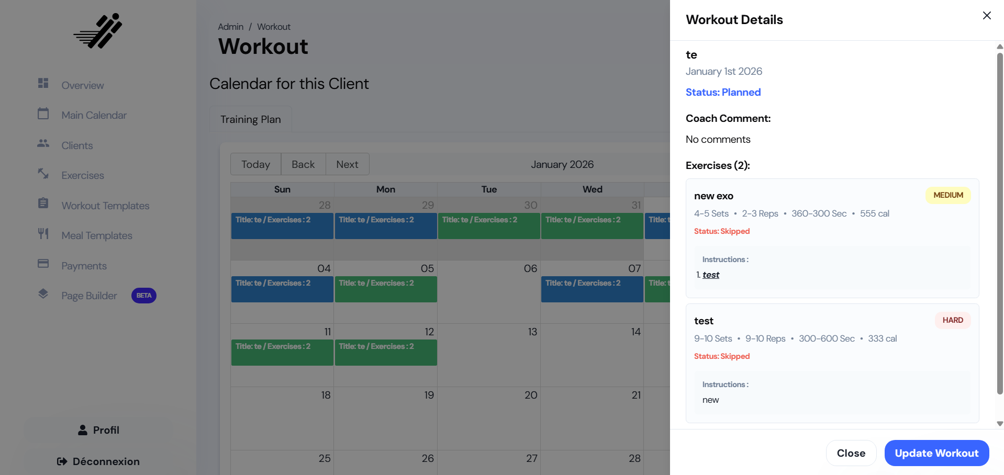Close the Workout Details panel with X
Viewport: 1004px width, 475px height.
[986, 16]
